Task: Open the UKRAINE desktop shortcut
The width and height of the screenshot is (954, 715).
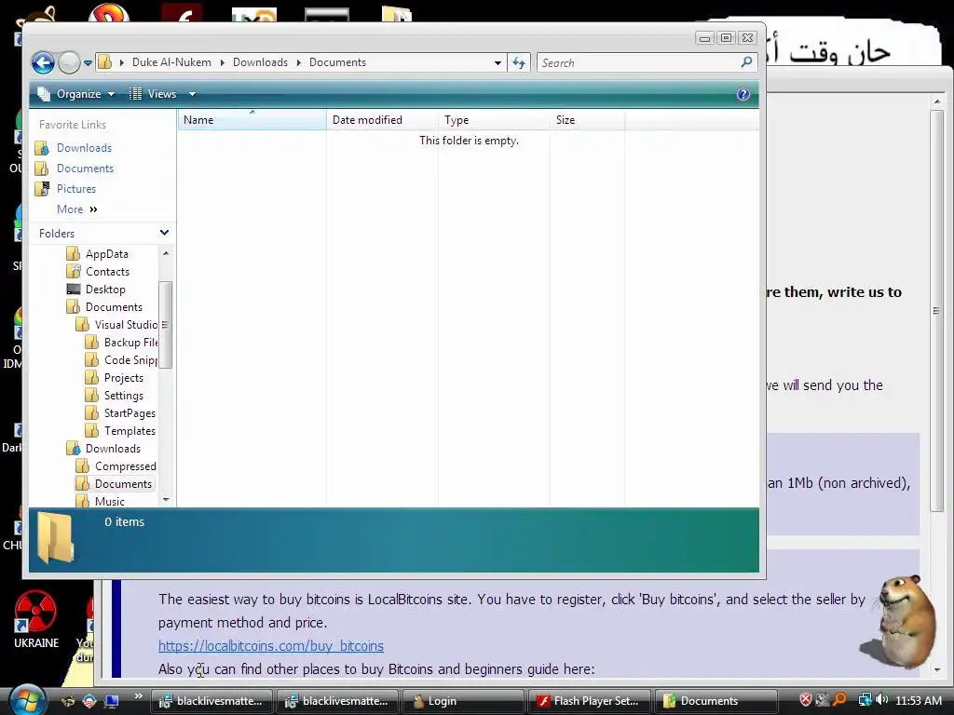Action: (35, 619)
